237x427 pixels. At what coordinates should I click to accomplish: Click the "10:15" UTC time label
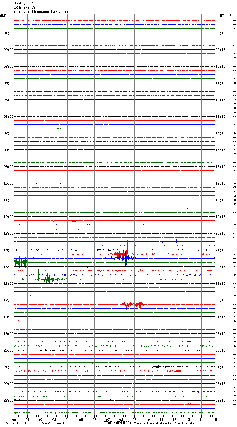pyautogui.click(x=221, y=67)
